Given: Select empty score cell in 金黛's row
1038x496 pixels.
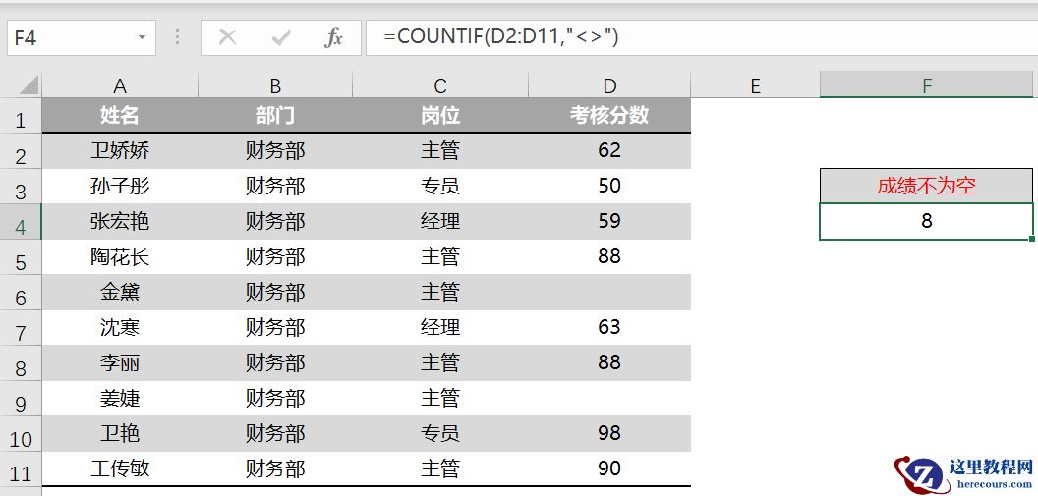Looking at the screenshot, I should (x=609, y=292).
